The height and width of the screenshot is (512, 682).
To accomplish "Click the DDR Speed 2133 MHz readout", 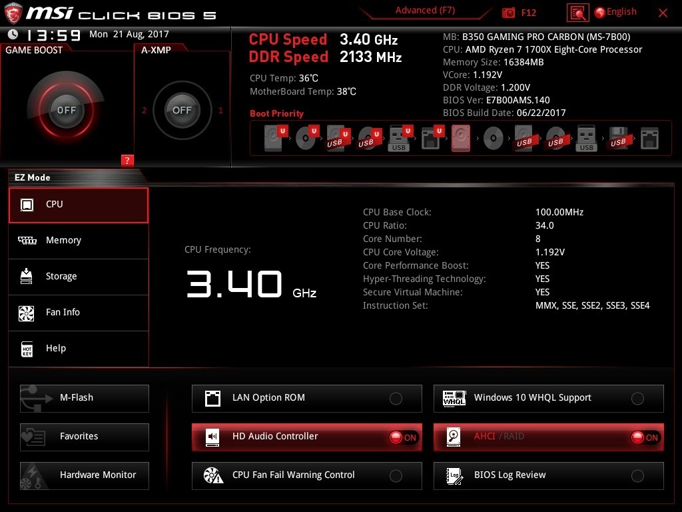I will (x=370, y=57).
